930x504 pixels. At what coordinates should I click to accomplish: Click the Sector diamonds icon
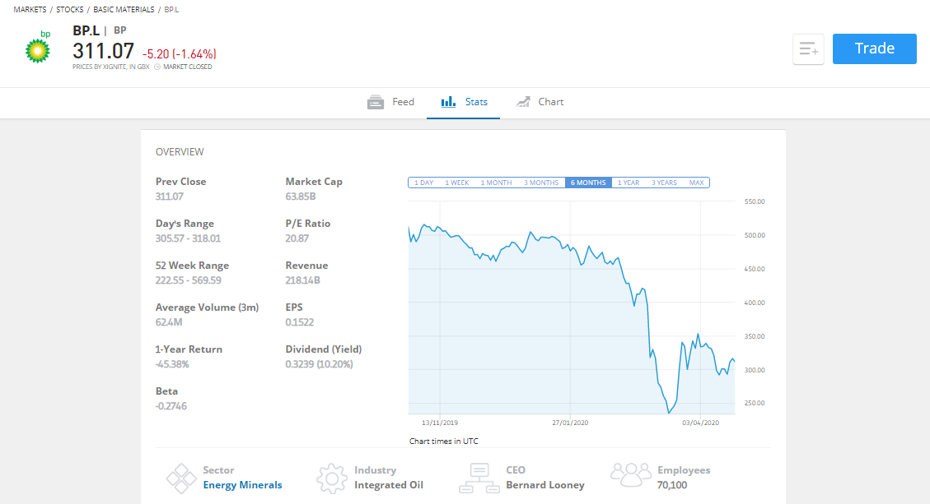click(181, 478)
